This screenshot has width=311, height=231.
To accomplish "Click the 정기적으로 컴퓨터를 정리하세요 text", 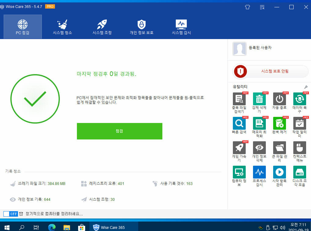I will coord(54,214).
